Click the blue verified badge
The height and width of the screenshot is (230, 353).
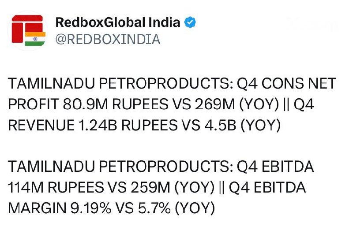[190, 22]
